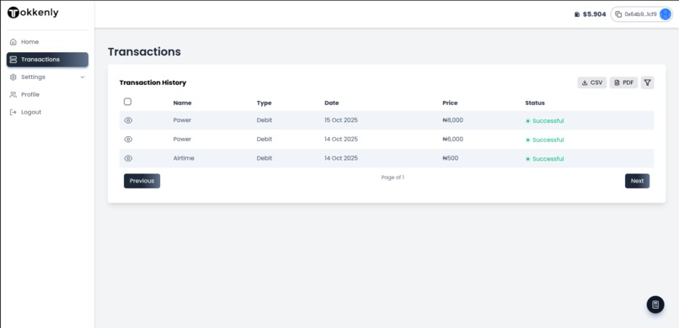This screenshot has width=679, height=328.
Task: Click the Next page button
Action: pyautogui.click(x=637, y=181)
